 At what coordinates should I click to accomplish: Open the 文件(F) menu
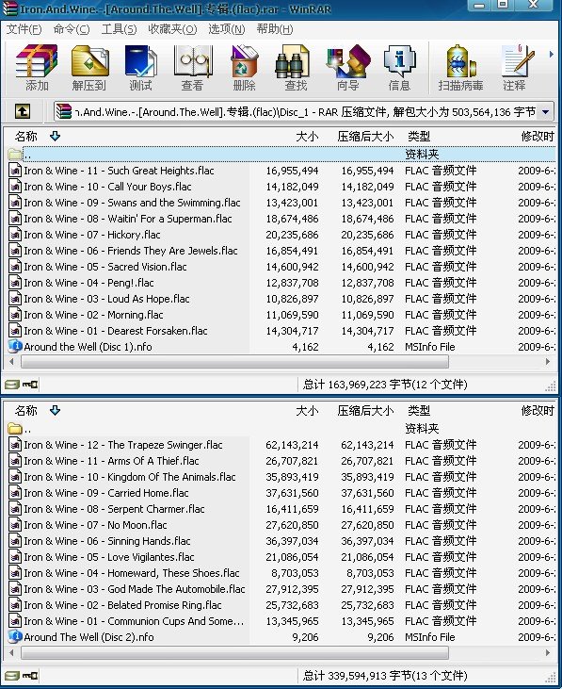24,29
